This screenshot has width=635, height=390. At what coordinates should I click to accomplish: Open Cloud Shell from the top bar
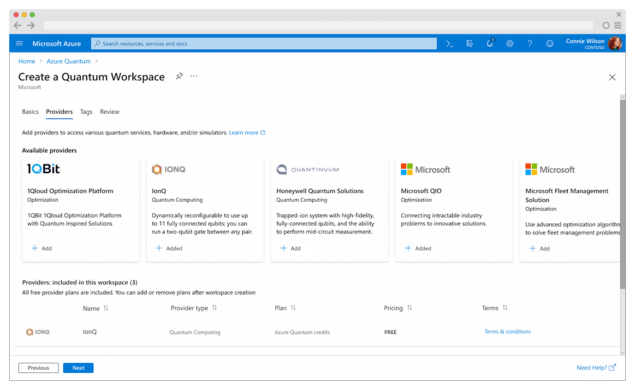[x=450, y=43]
